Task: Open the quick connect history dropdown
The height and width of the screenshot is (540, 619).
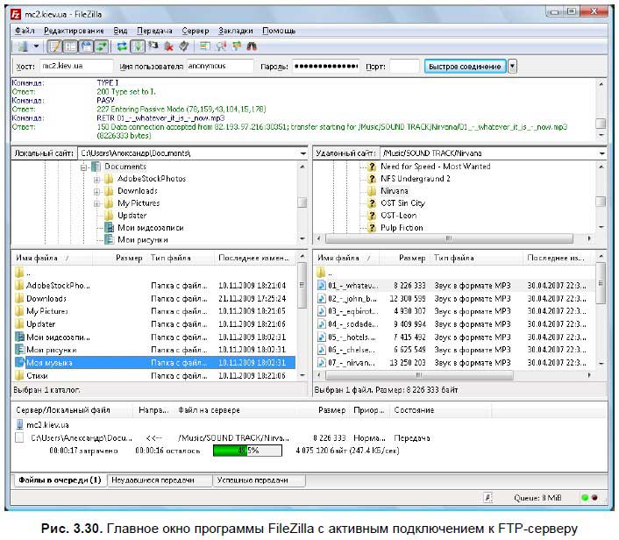Action: 513,67
